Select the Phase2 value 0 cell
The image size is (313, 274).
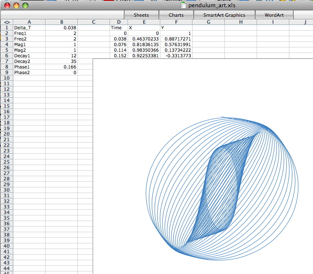61,72
